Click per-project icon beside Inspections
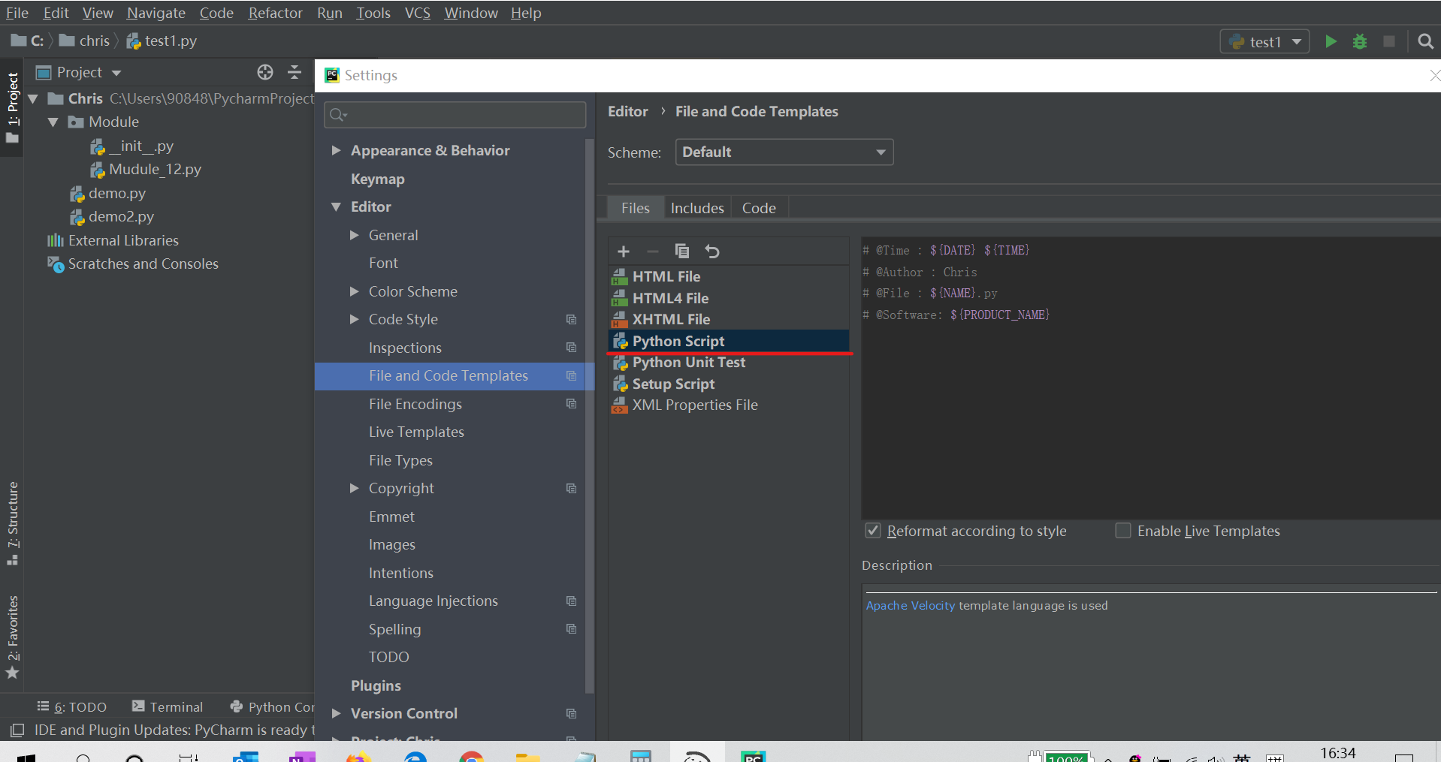Screen dimensions: 1441x762 coord(571,348)
